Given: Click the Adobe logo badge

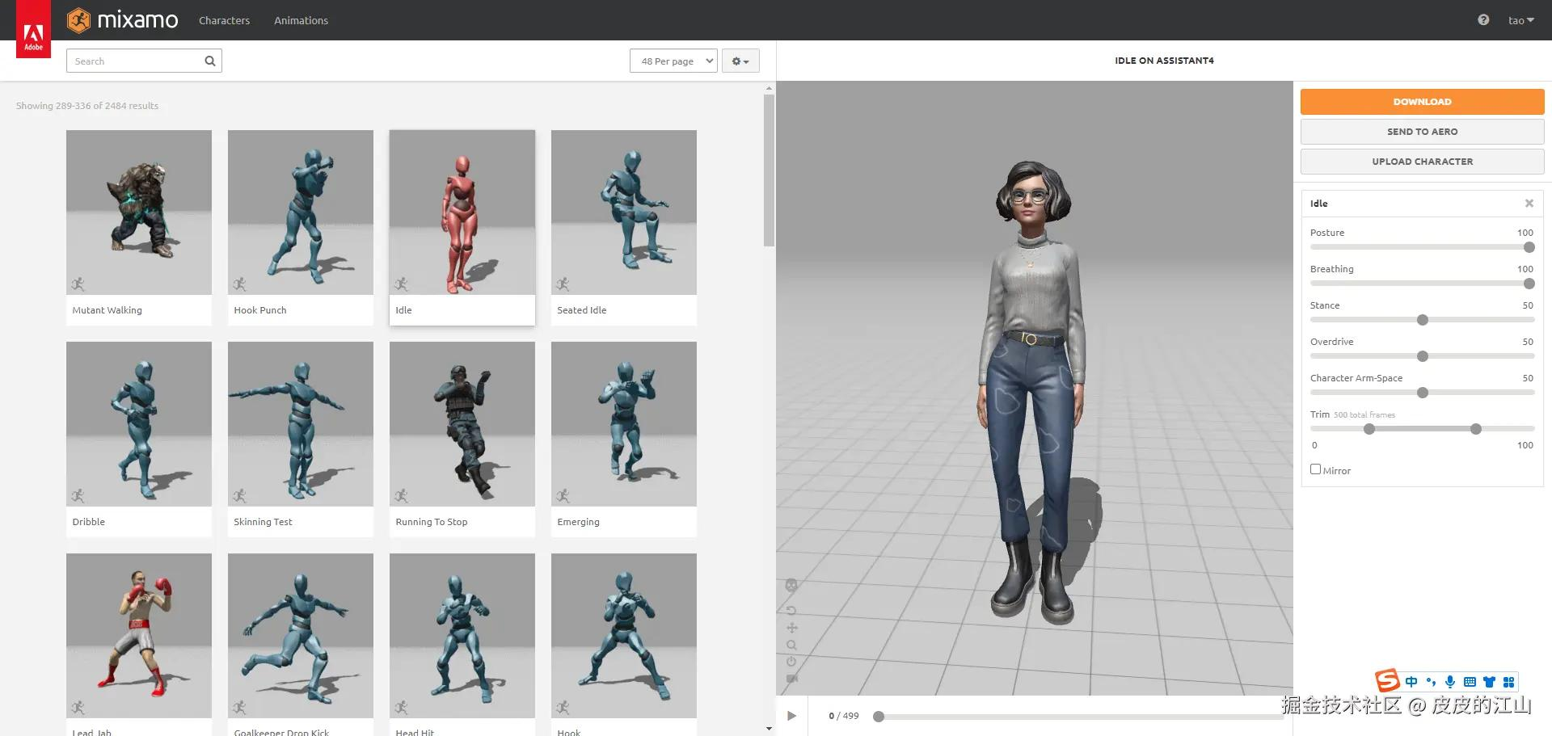Looking at the screenshot, I should [x=33, y=29].
